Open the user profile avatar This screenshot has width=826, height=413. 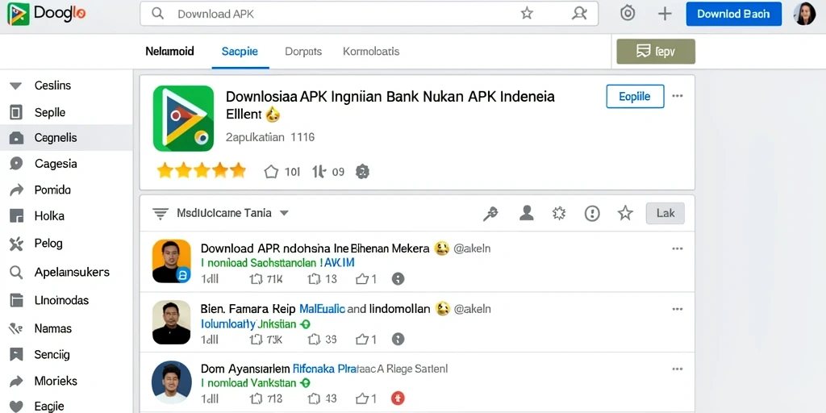click(x=804, y=14)
